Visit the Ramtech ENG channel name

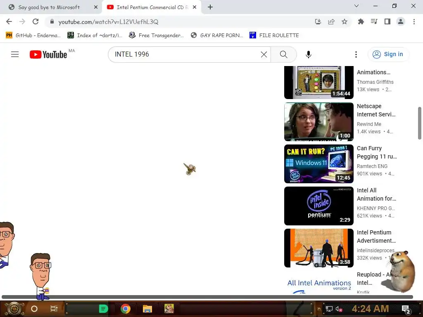pos(372,166)
